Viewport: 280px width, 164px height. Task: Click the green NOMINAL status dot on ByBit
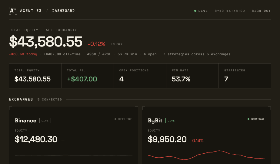(248, 119)
